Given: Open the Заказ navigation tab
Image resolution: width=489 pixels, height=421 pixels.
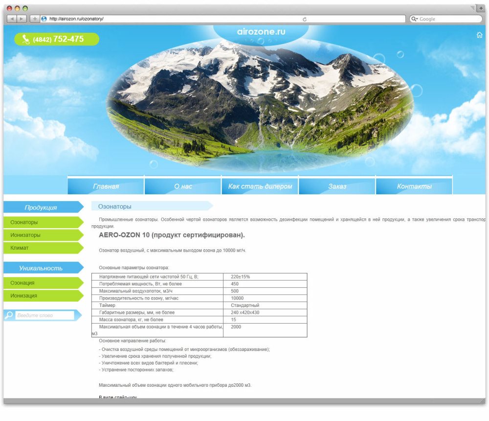Looking at the screenshot, I should point(337,186).
